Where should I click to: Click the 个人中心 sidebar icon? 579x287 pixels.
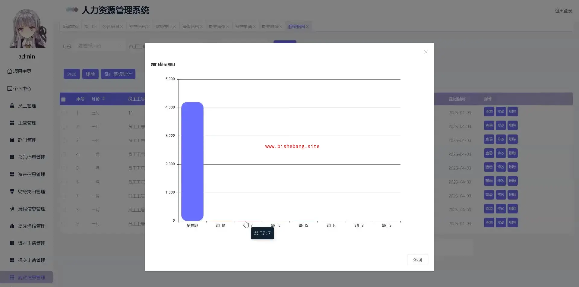pos(10,89)
